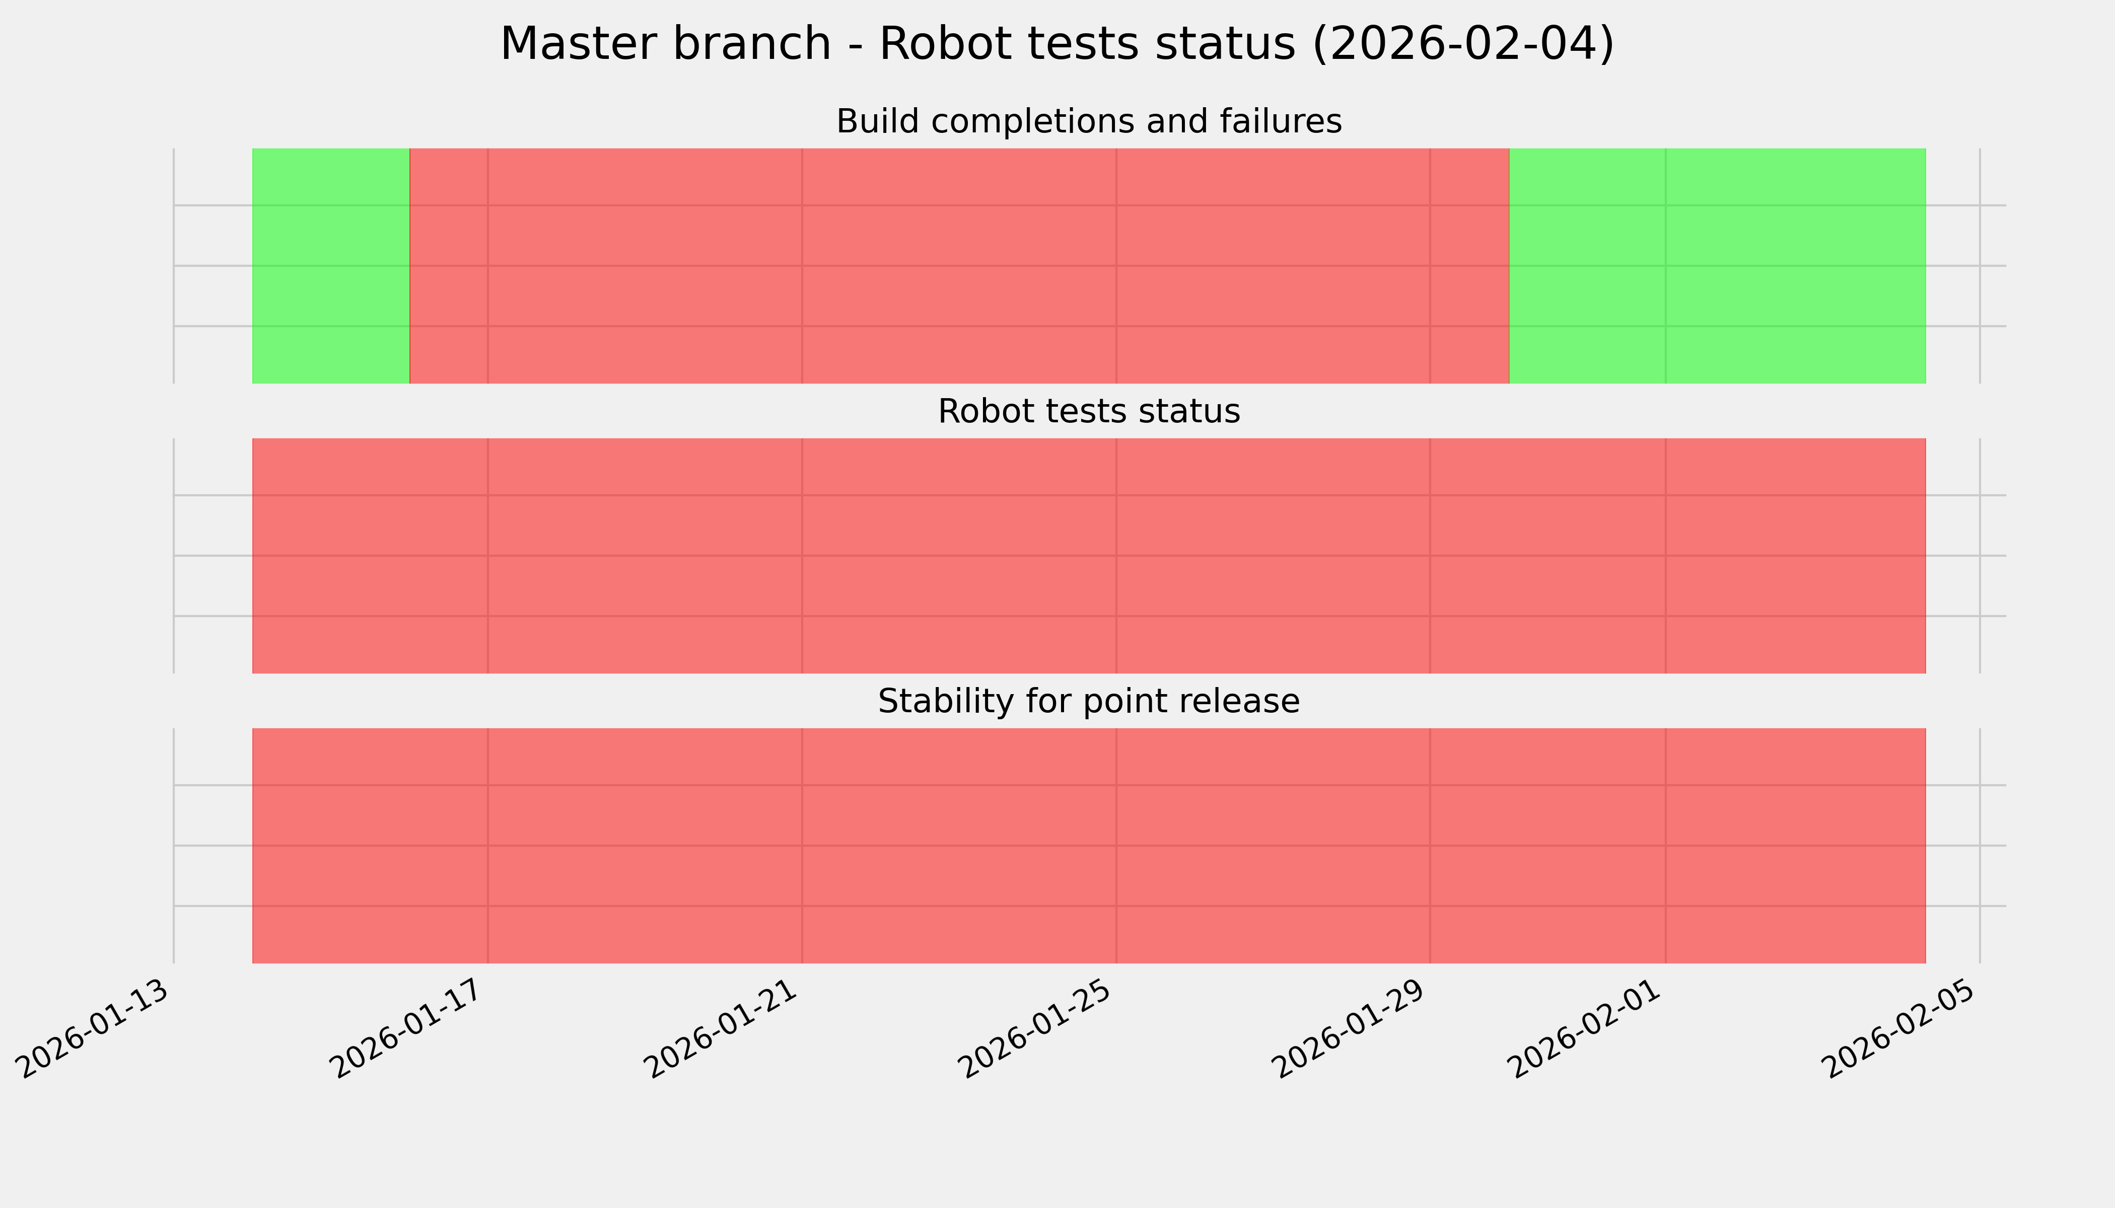Click the red bar in the Stability chart
The width and height of the screenshot is (2115, 1208).
point(1088,846)
